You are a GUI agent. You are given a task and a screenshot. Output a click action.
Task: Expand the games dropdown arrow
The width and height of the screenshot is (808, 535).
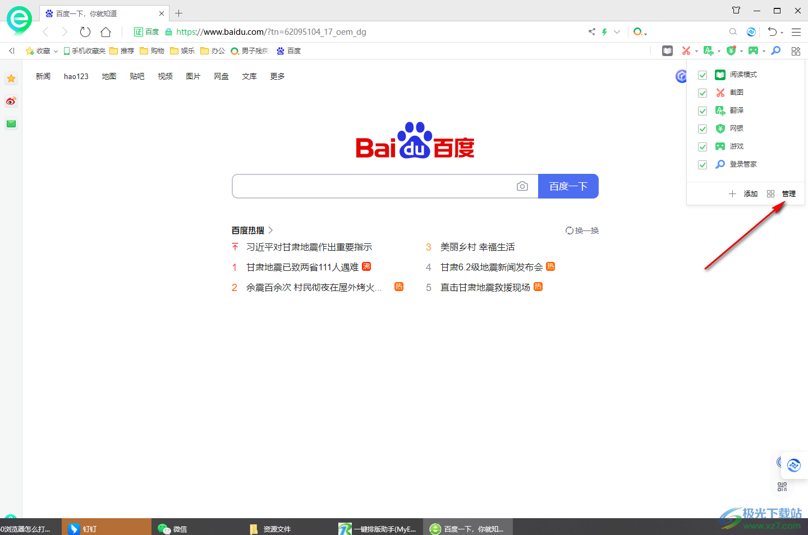[x=764, y=52]
